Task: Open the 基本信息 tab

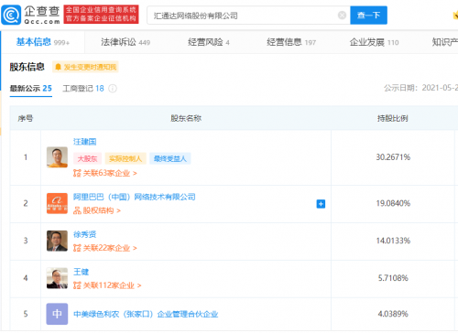Action: 43,42
